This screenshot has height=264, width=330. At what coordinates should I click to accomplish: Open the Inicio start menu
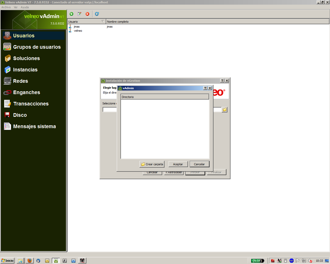(x=7, y=261)
